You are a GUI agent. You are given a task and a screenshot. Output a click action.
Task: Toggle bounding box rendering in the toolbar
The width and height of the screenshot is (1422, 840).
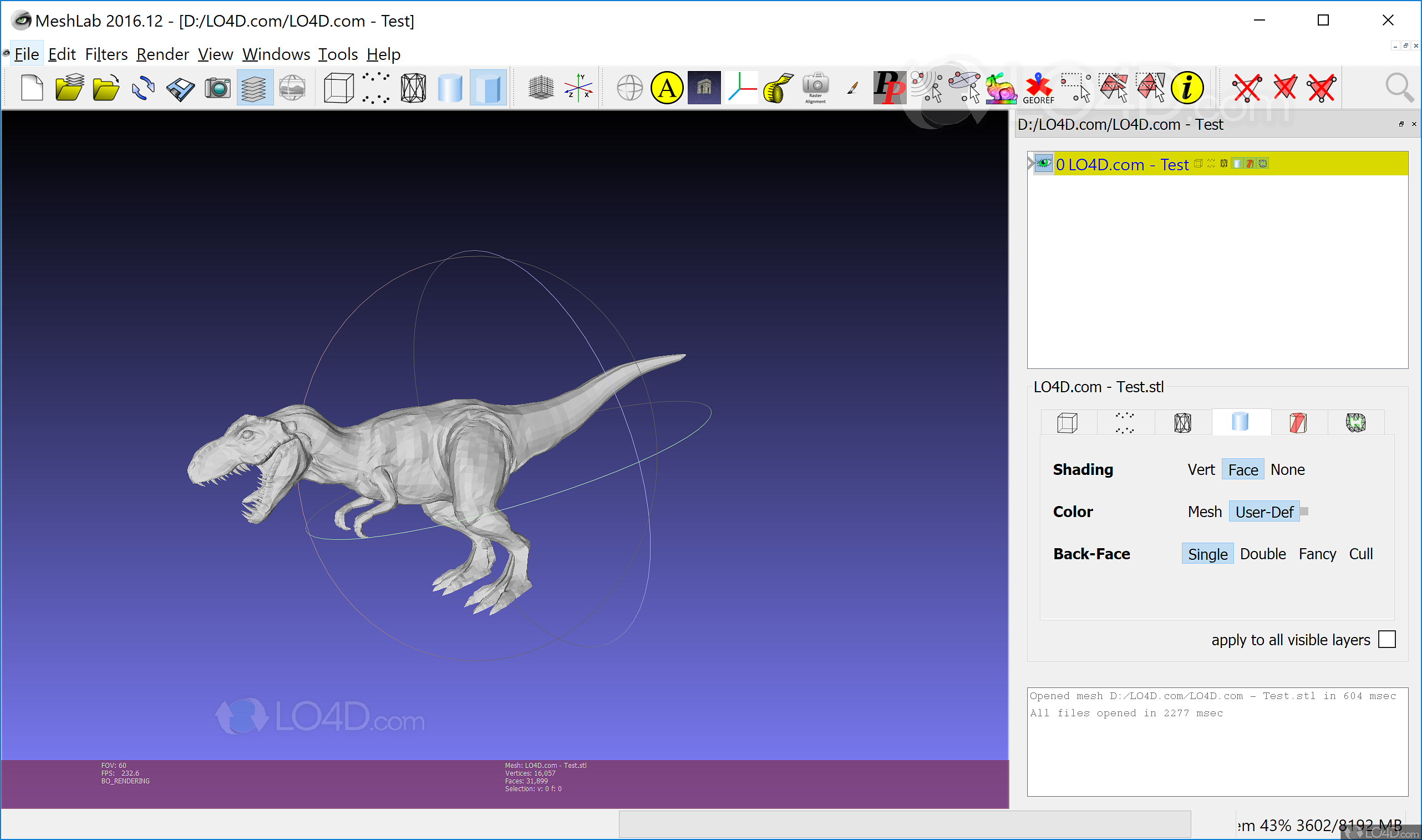[338, 88]
